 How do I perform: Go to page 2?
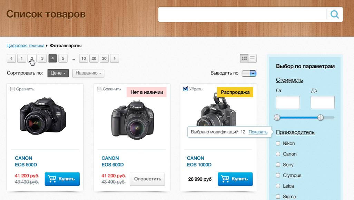click(x=32, y=59)
